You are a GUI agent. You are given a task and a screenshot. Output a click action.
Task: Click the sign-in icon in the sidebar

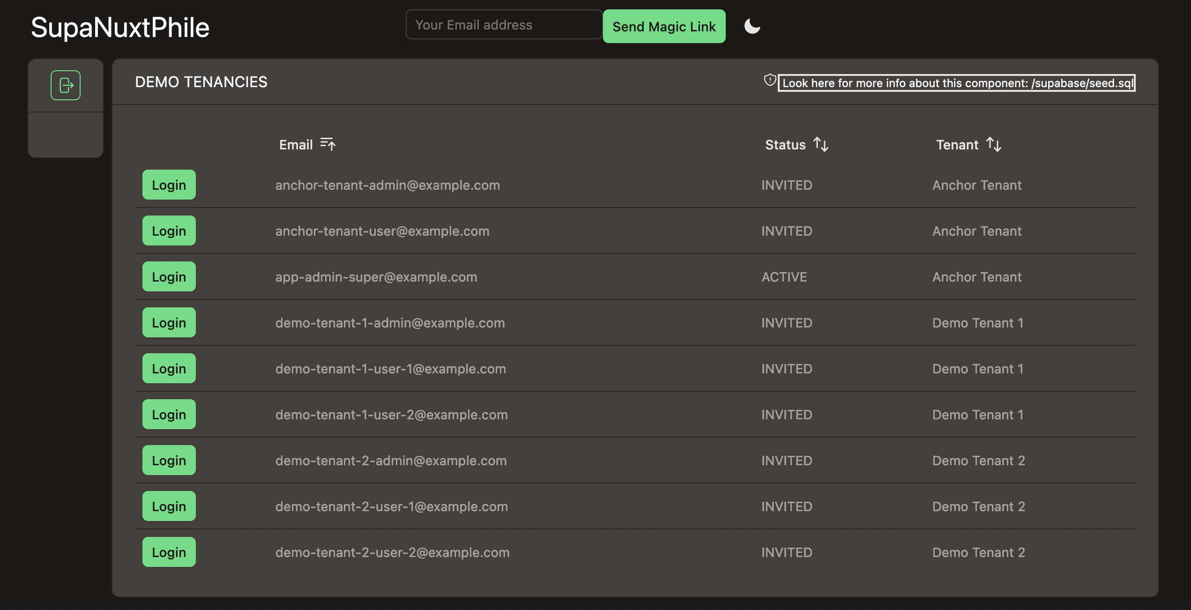pos(66,85)
